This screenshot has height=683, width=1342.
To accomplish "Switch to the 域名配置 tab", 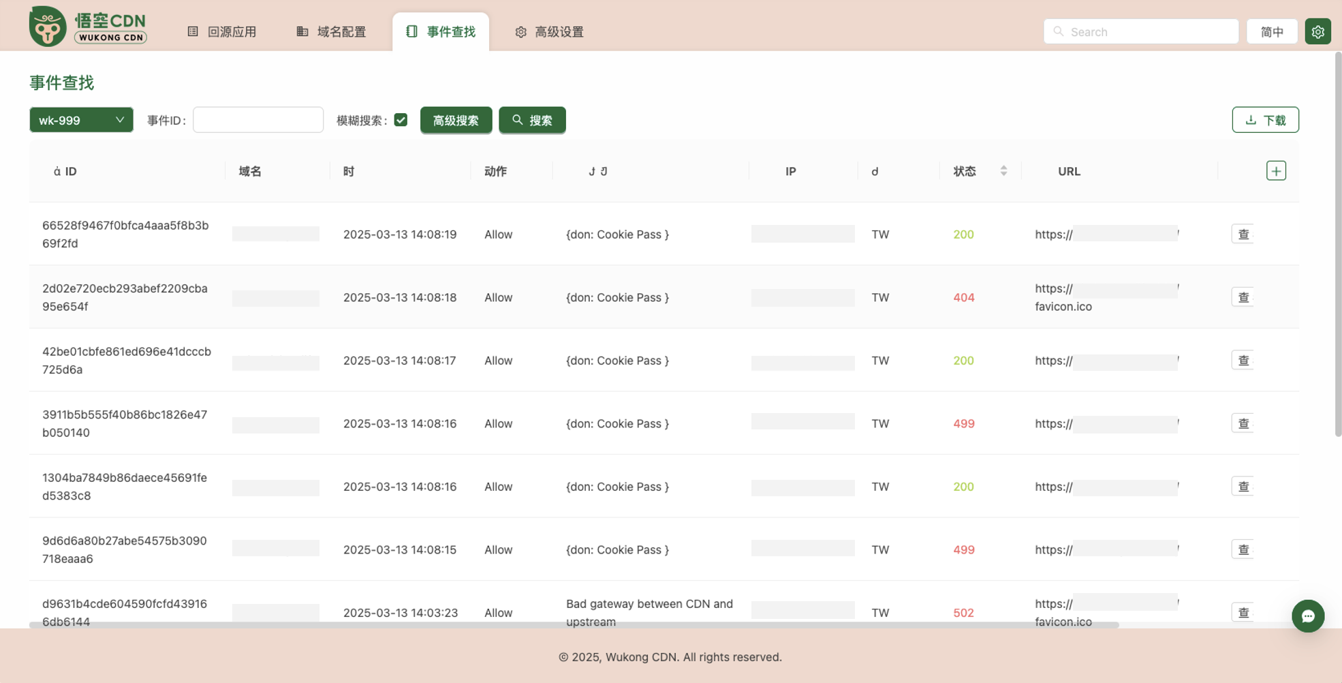I will [332, 31].
